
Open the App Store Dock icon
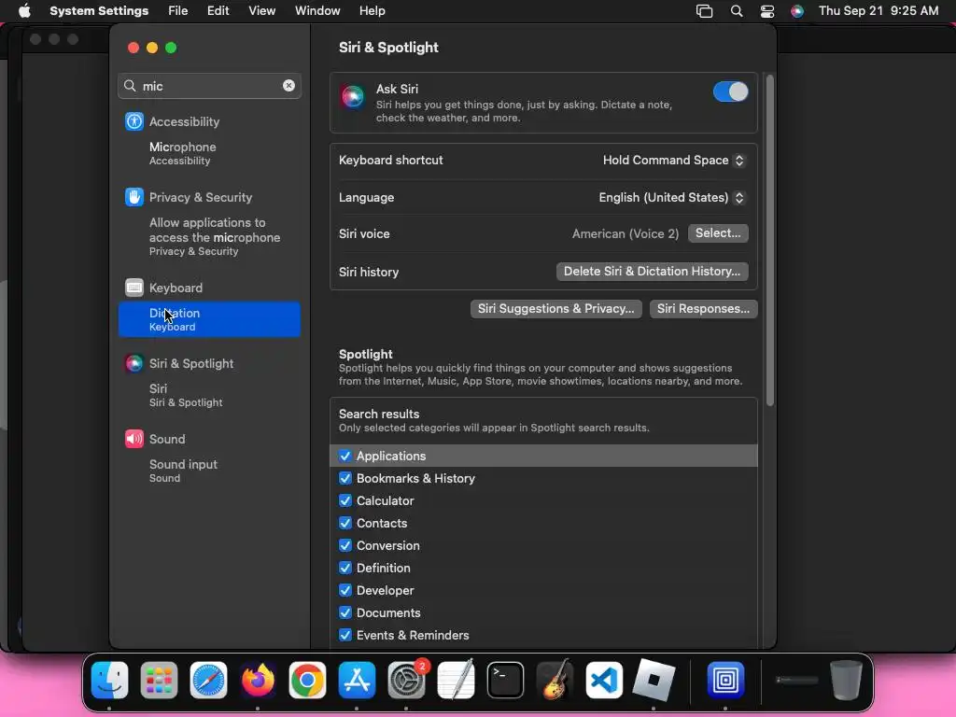click(x=357, y=680)
